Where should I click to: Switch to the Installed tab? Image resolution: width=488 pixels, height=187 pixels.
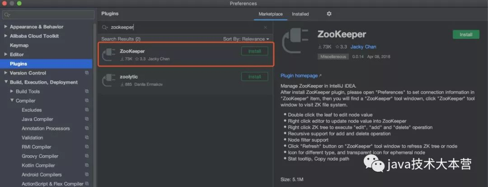coord(300,14)
